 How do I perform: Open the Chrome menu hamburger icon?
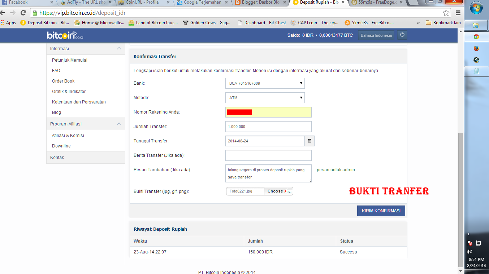tap(458, 13)
